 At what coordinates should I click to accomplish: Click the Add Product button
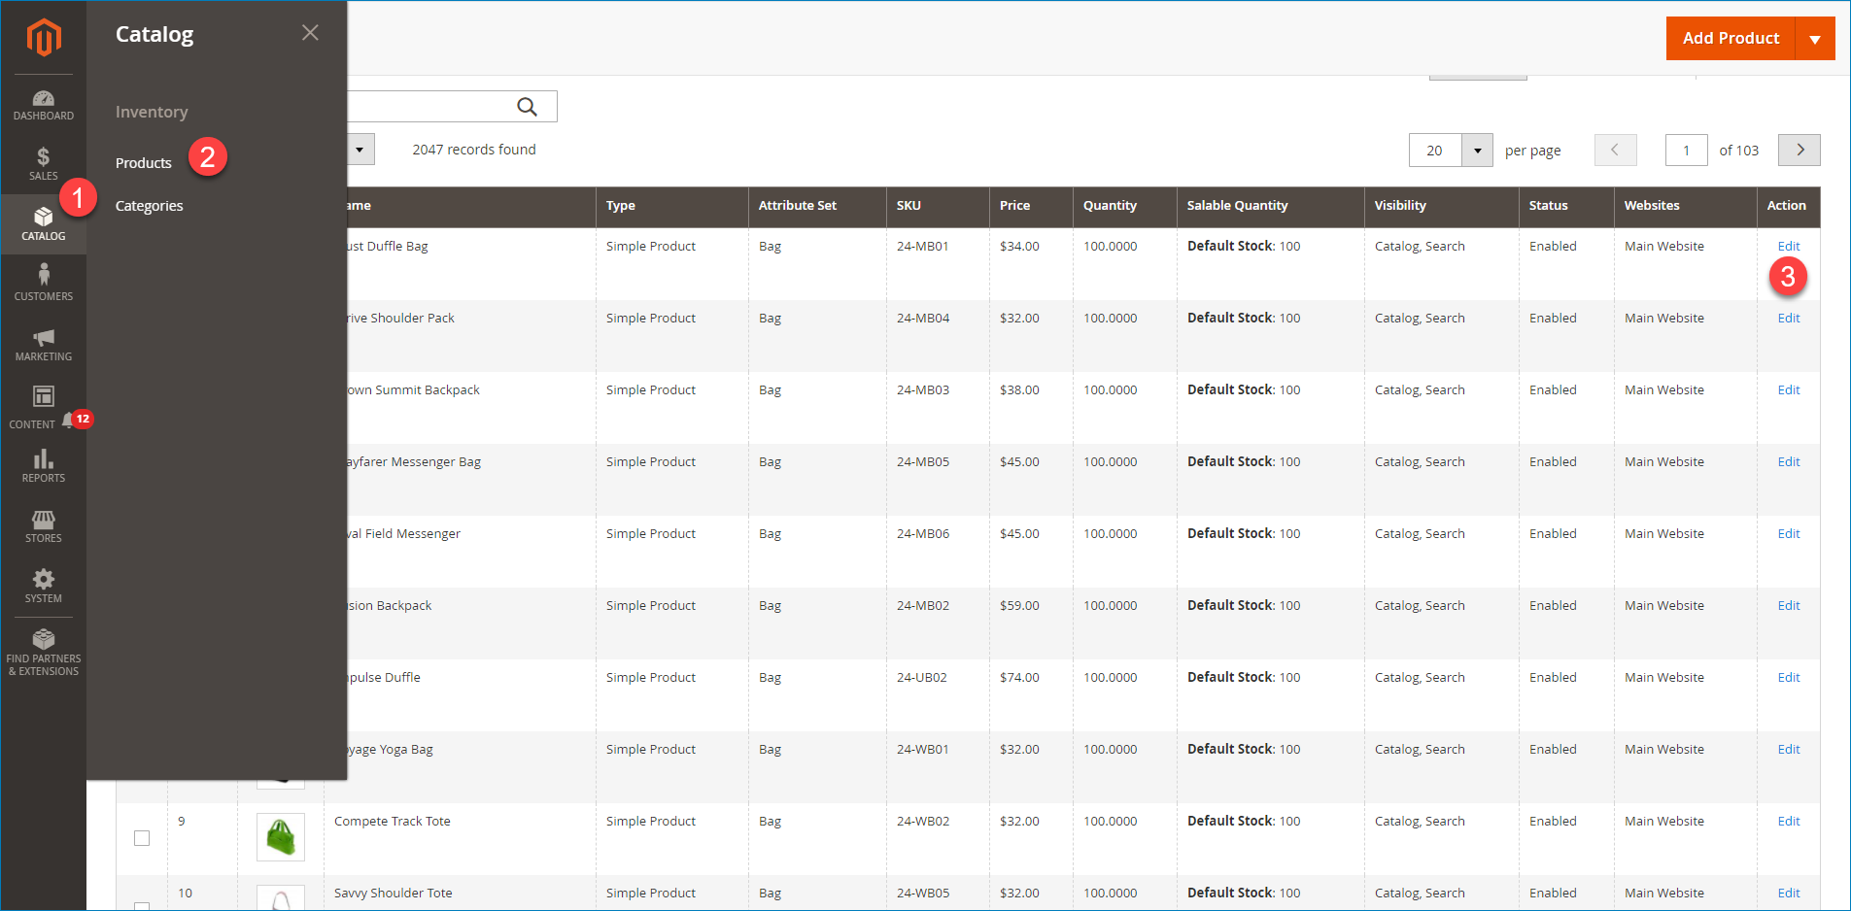1730,39
